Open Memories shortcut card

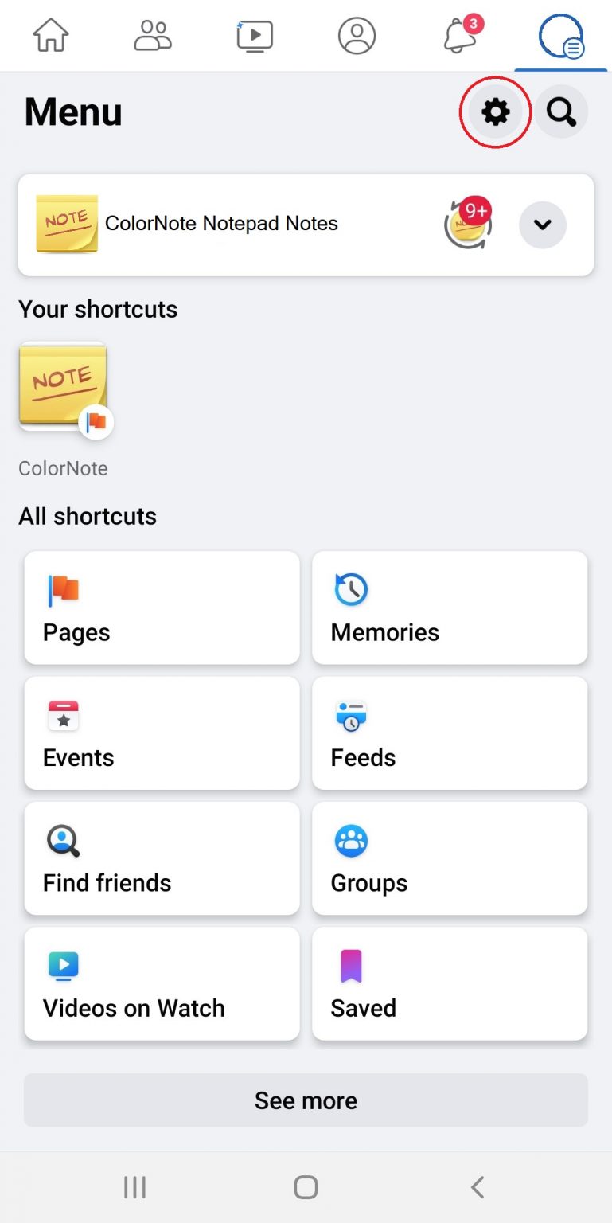point(450,608)
